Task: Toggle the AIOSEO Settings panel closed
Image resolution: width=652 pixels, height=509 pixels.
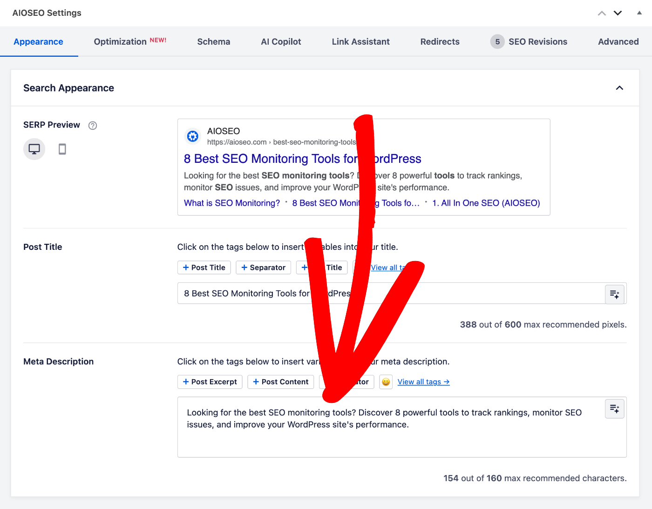Action: point(639,13)
